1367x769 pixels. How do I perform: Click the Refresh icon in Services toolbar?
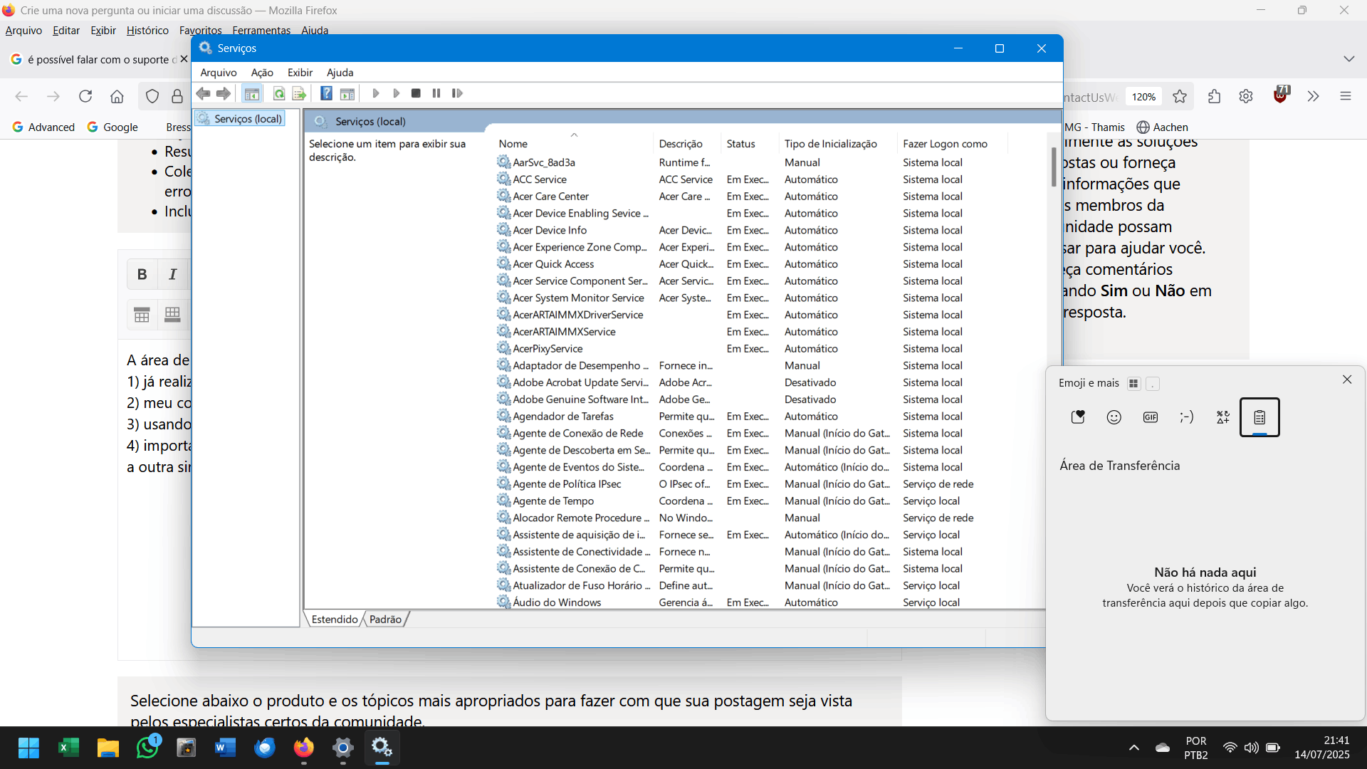tap(279, 93)
